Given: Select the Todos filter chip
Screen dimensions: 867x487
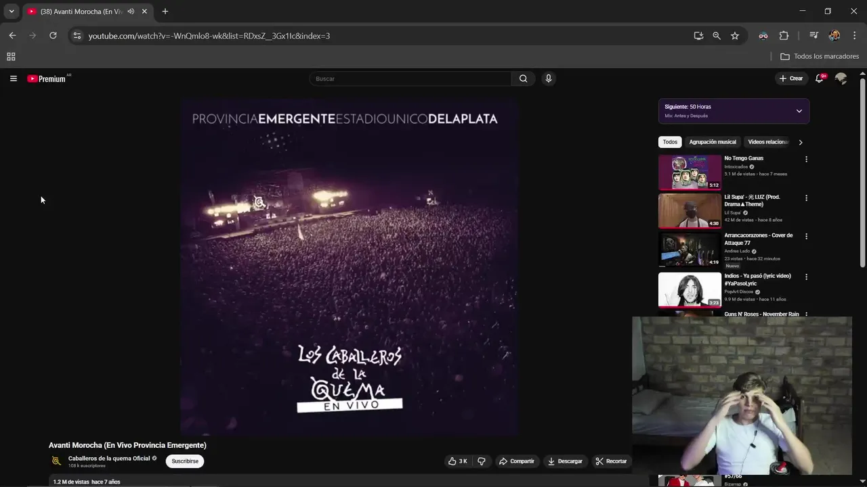Looking at the screenshot, I should click(670, 142).
